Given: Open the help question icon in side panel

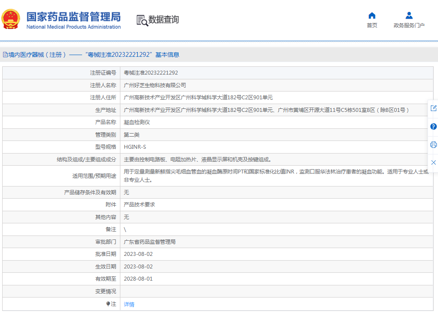Looking at the screenshot, I should [x=433, y=127].
